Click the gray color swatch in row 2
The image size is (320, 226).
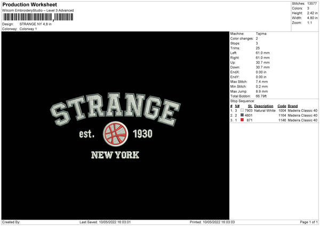[x=242, y=115]
